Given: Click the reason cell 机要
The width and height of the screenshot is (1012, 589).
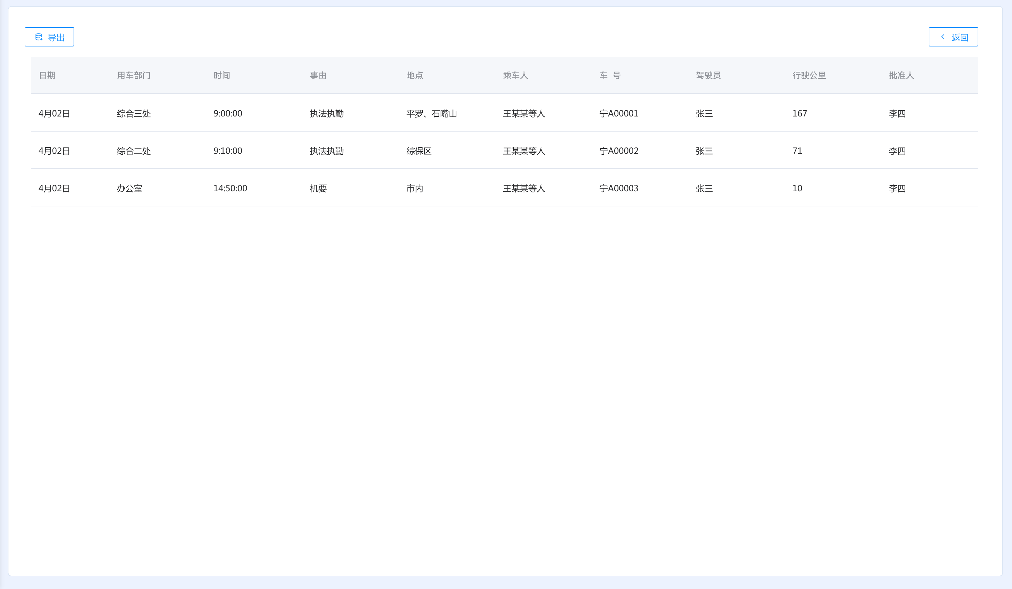Looking at the screenshot, I should click(318, 188).
